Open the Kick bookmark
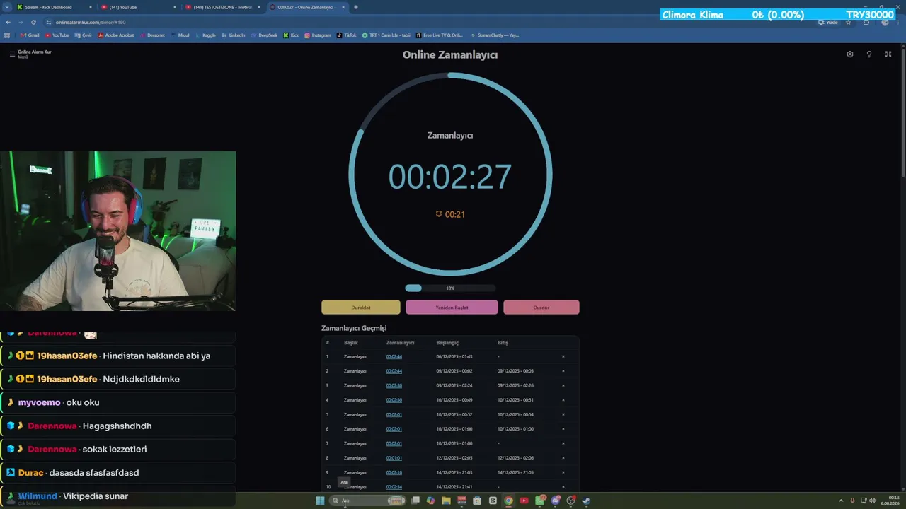This screenshot has height=509, width=906. tap(291, 35)
